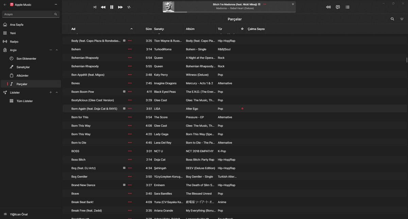The height and width of the screenshot is (219, 408).
Task: Open more options for Bootylicious
Action: pos(130,100)
